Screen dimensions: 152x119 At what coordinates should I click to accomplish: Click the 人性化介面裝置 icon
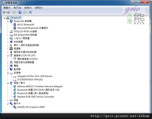[x=11, y=38]
